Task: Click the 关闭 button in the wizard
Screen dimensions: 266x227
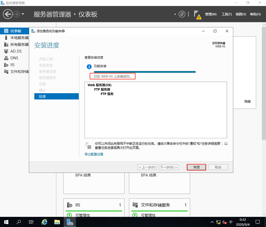Action: point(196,167)
